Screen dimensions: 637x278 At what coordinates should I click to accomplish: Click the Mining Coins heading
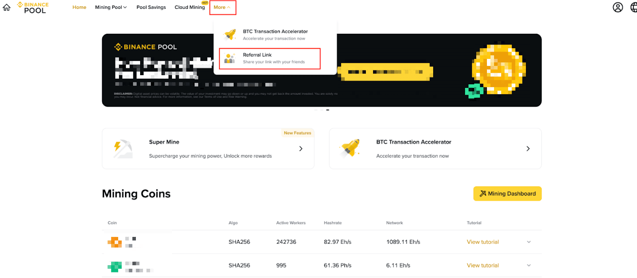pyautogui.click(x=136, y=194)
